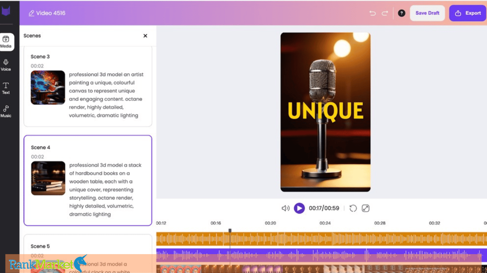Click the UNIQUE caption on preview

pyautogui.click(x=325, y=111)
